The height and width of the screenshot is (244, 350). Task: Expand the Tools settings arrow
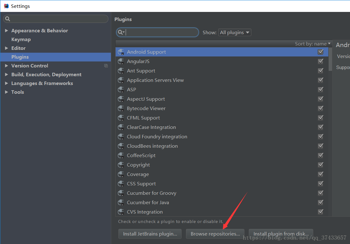point(7,92)
